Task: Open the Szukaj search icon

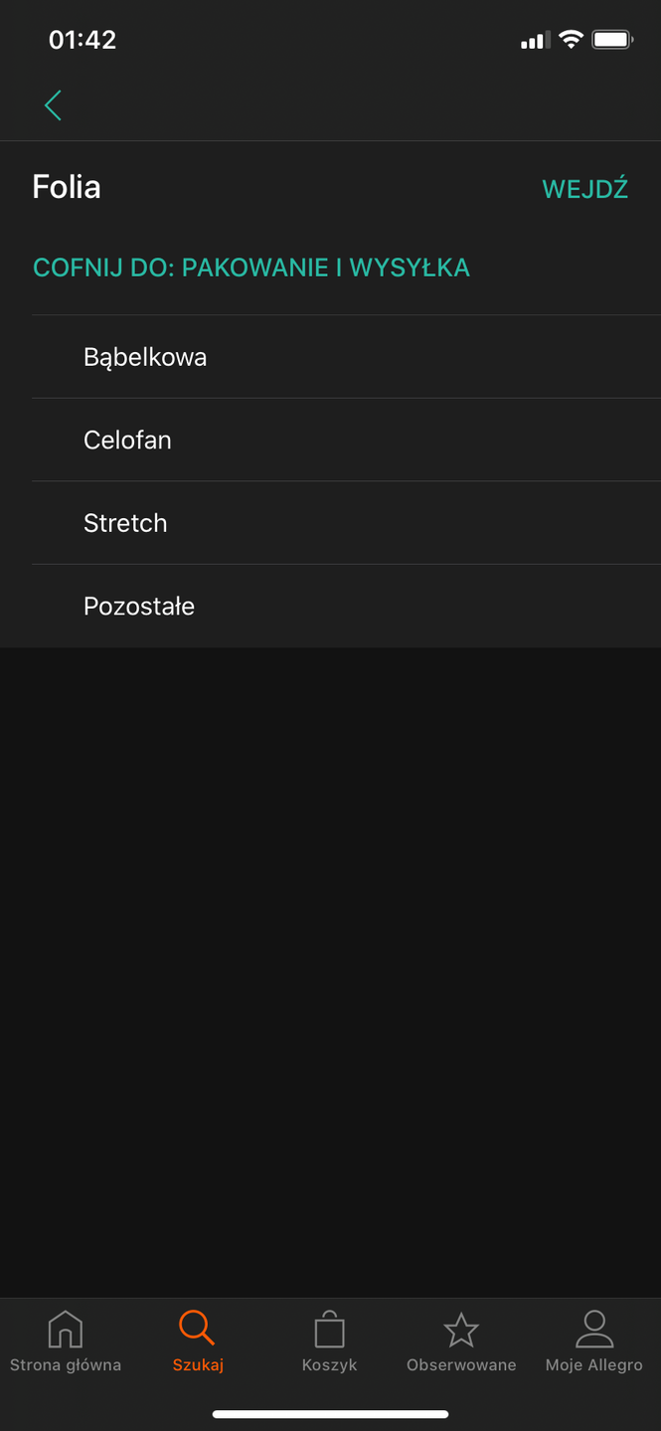Action: tap(197, 1328)
